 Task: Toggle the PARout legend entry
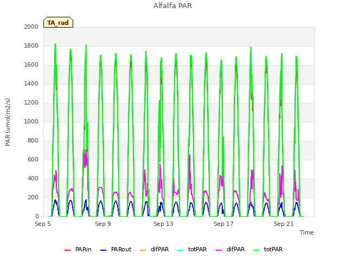coord(115,249)
